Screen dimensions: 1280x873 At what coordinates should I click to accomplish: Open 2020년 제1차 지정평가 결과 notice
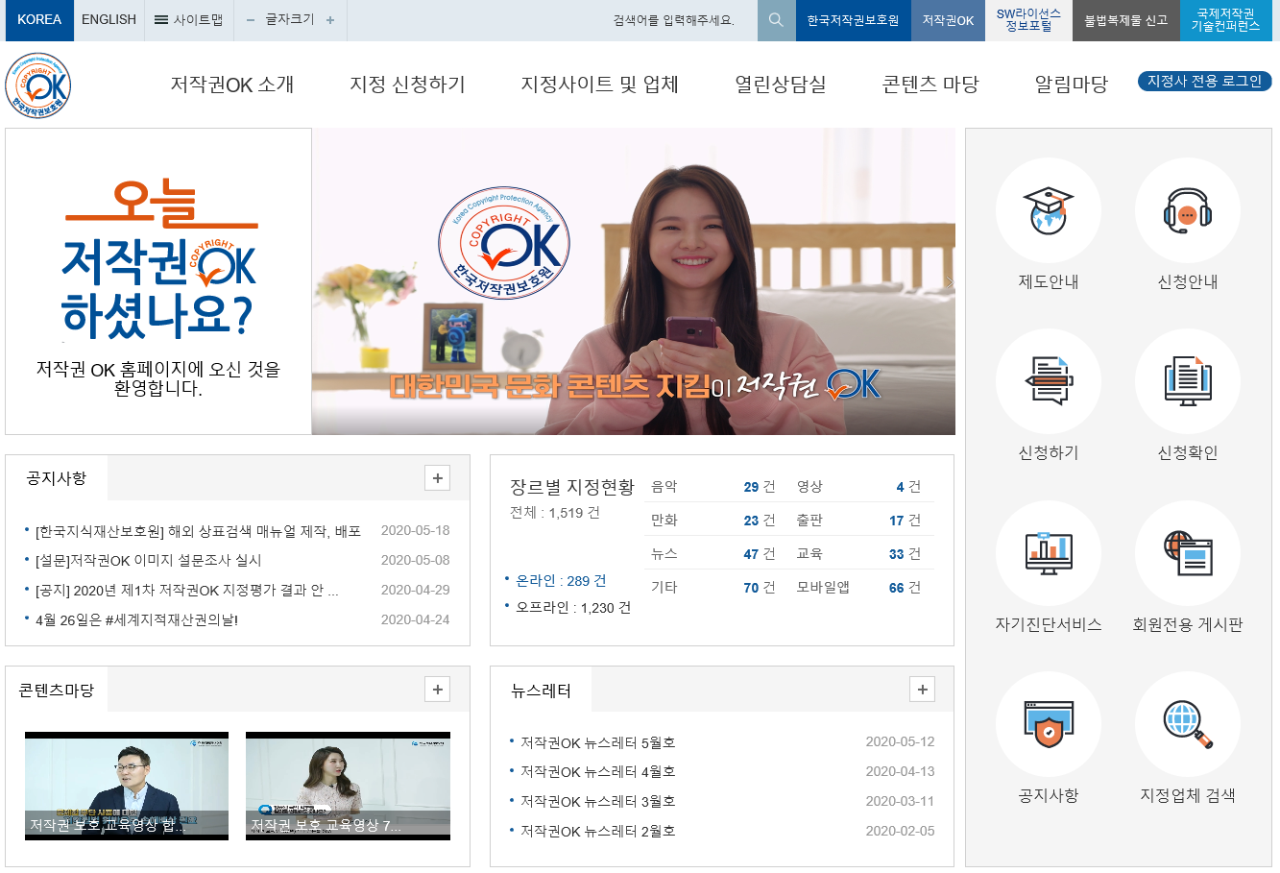click(186, 590)
